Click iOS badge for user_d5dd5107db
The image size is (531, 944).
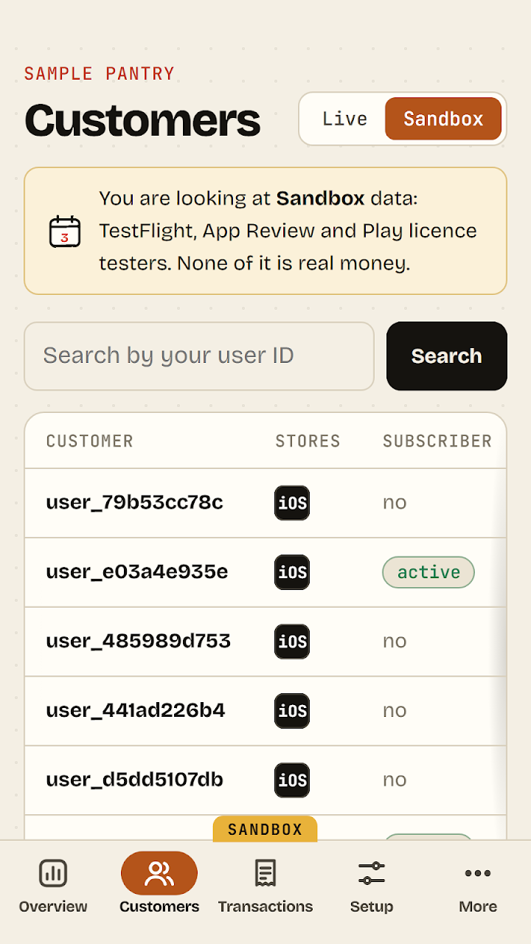[x=292, y=780]
